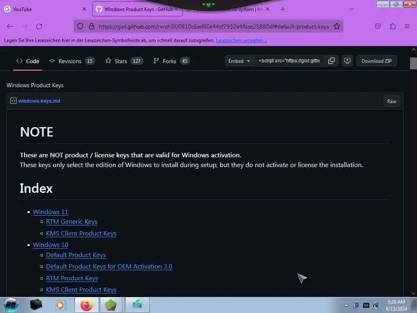Click the tray icon beside the clock
Viewport: 417px width, 313px height.
(376, 305)
